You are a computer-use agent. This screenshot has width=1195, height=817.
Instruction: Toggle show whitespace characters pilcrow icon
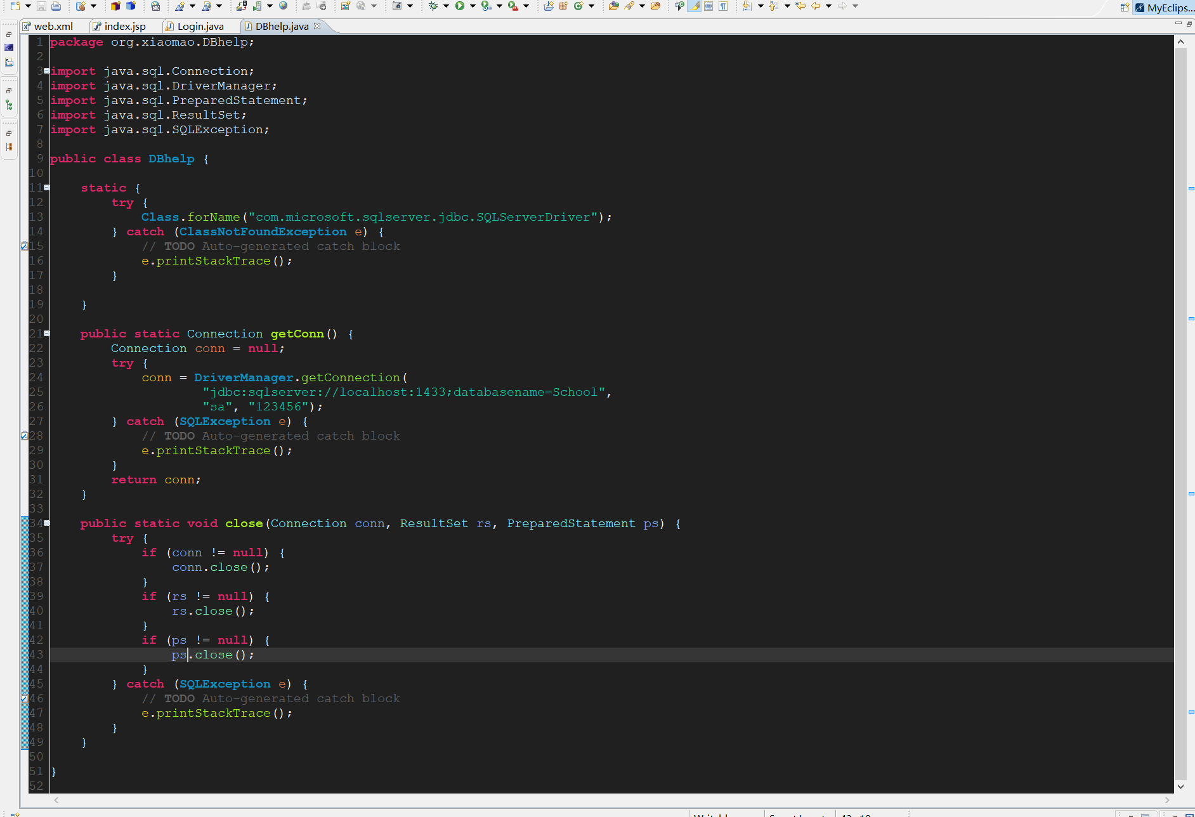[722, 6]
